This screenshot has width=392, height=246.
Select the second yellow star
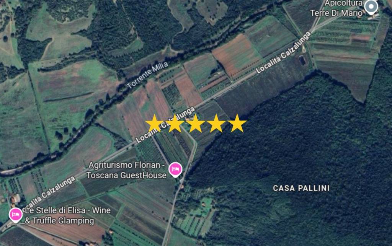point(175,123)
